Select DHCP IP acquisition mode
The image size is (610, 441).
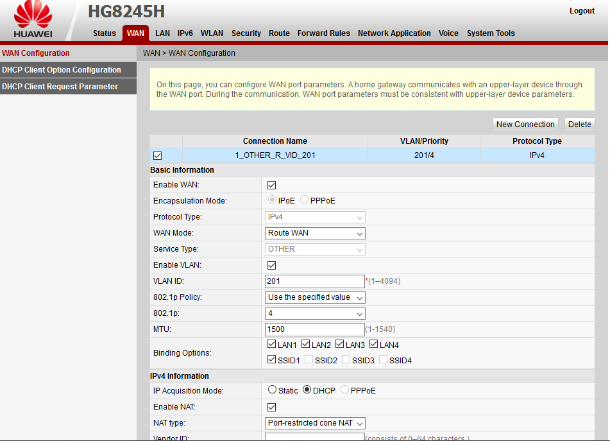pyautogui.click(x=307, y=390)
